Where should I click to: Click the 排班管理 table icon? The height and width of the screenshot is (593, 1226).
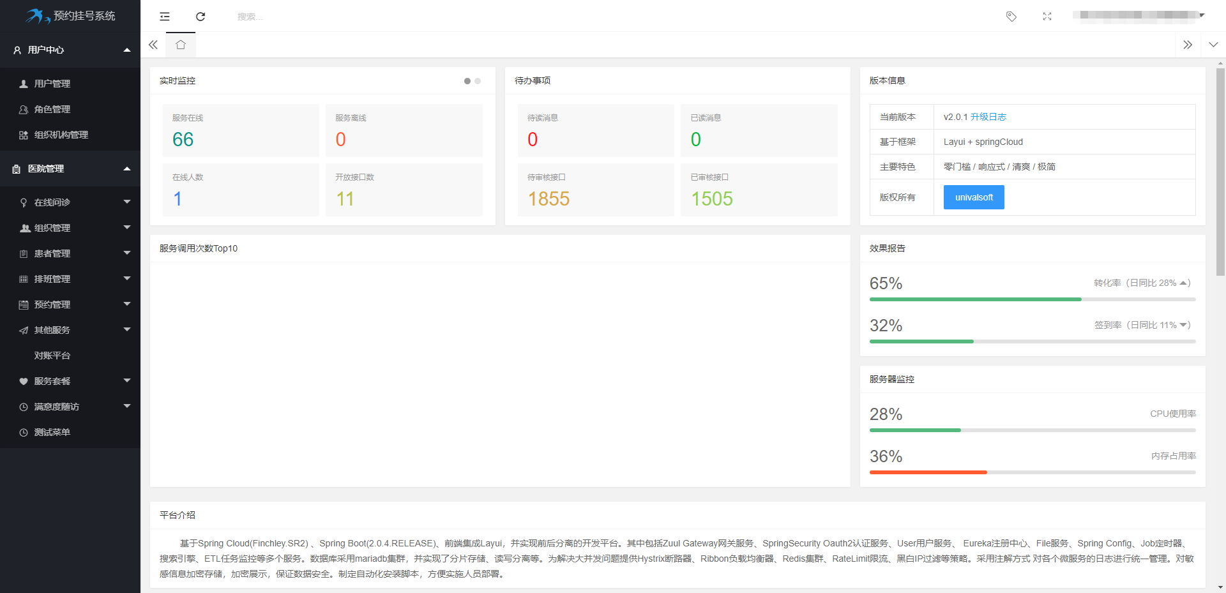[x=24, y=279]
